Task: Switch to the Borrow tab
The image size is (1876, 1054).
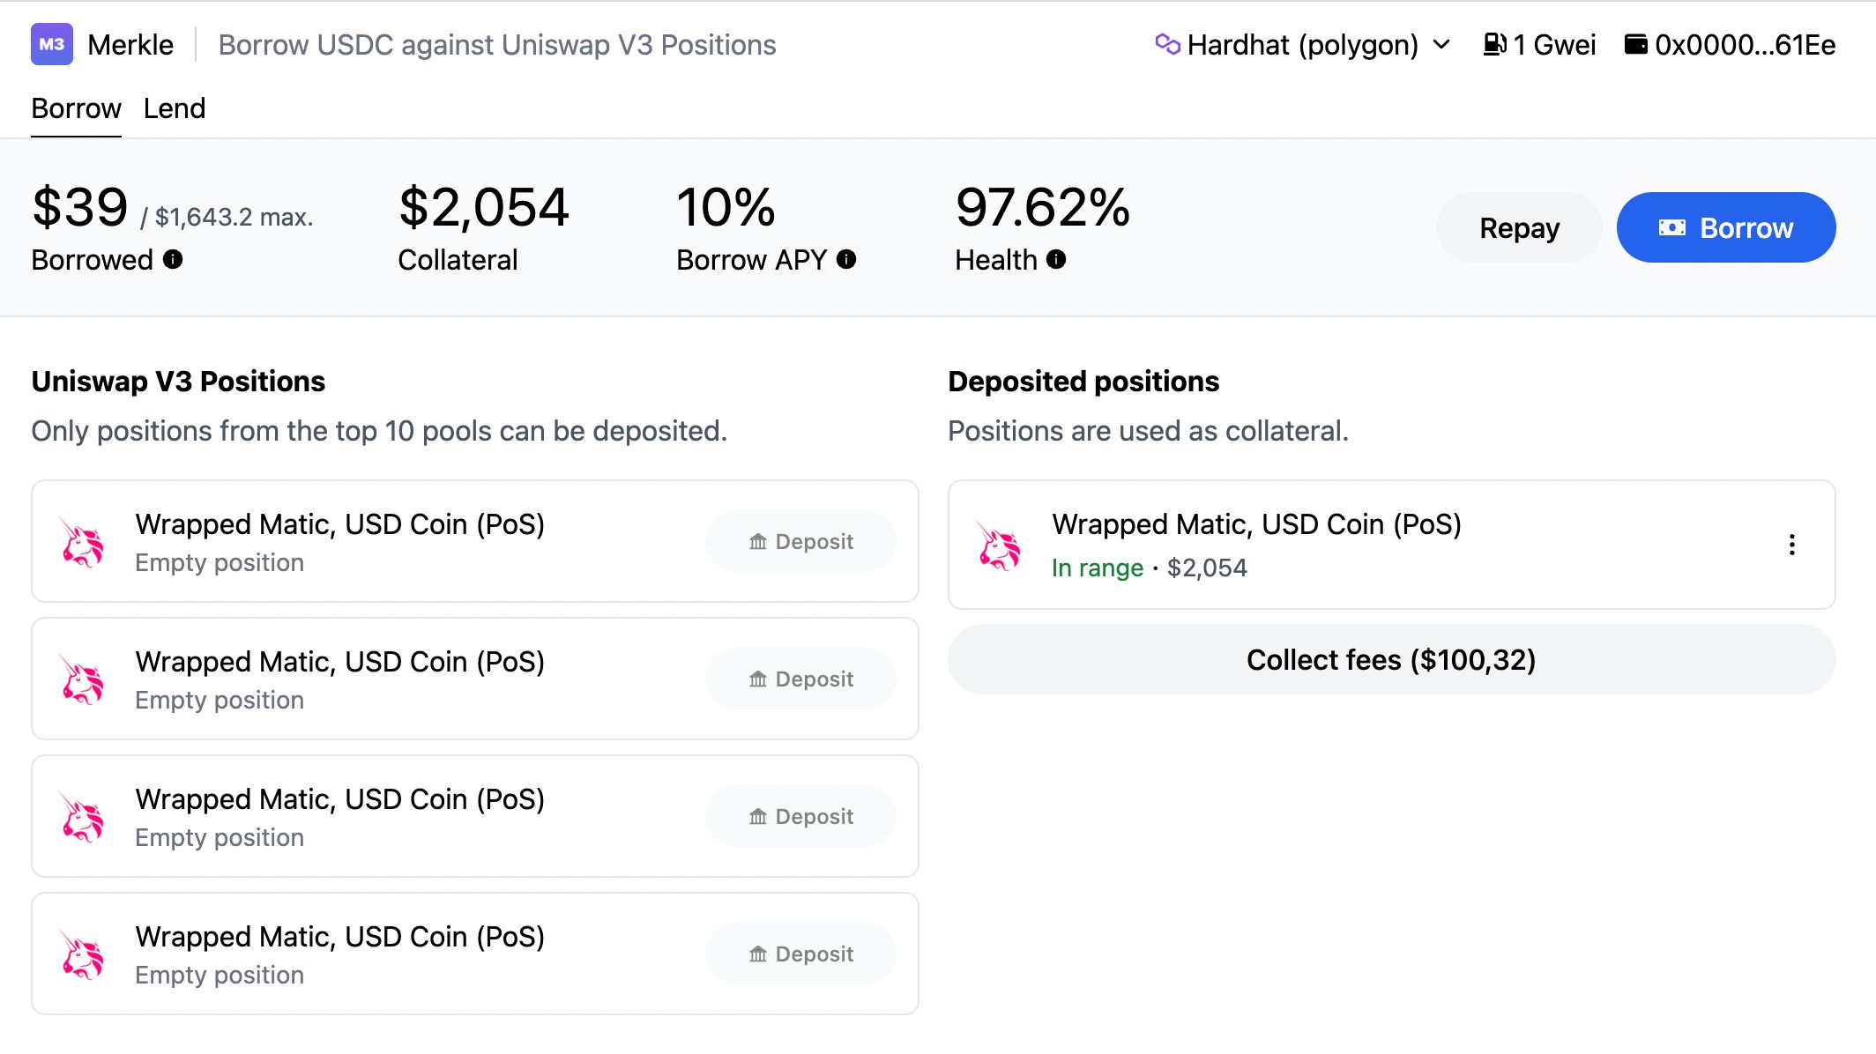Action: [76, 108]
